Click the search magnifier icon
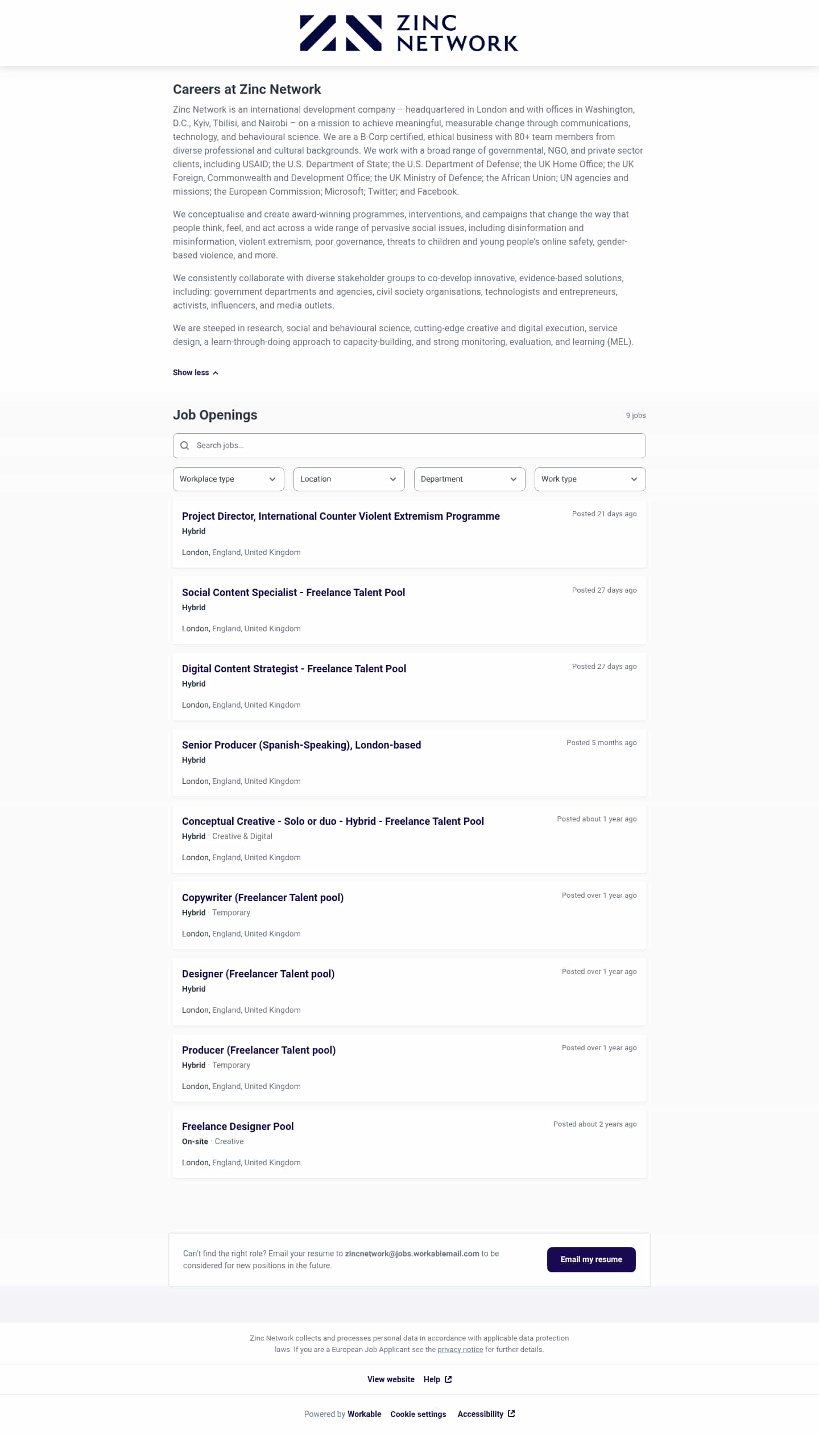Screen dimensions: 819x1434 tap(185, 446)
